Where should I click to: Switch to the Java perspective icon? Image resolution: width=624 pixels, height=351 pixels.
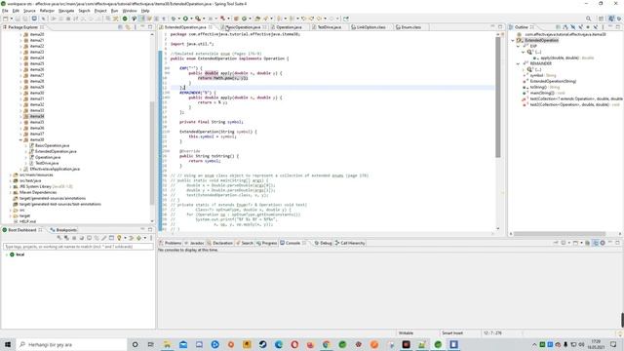click(x=611, y=19)
